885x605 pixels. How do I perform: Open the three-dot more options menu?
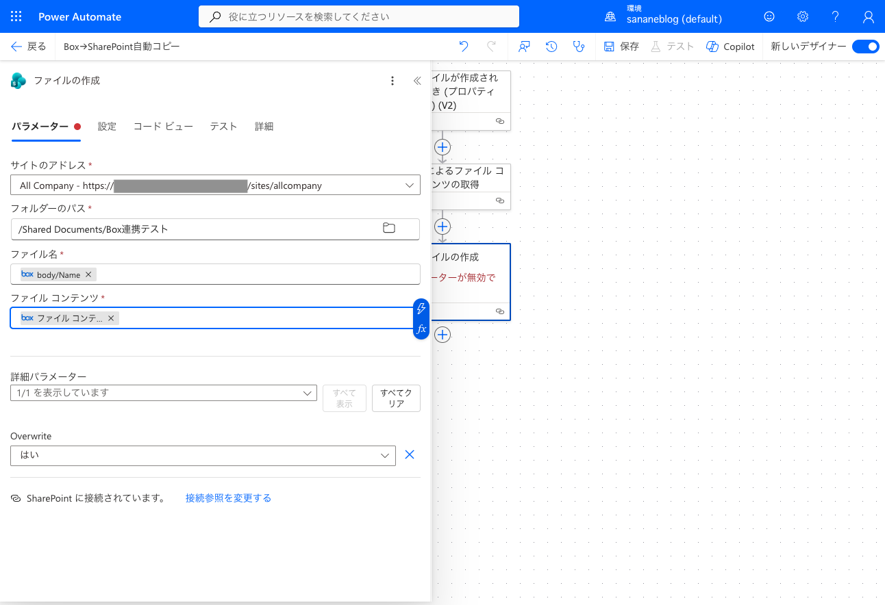[392, 81]
